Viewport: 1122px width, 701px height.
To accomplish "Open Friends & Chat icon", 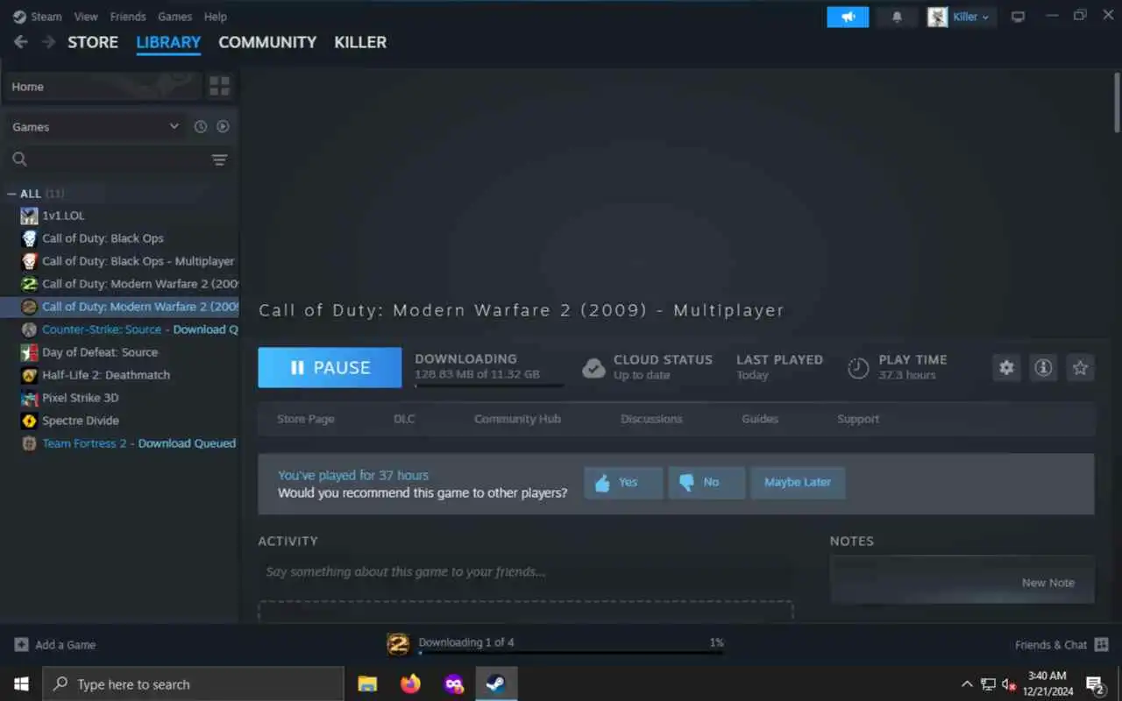I will click(x=1100, y=645).
